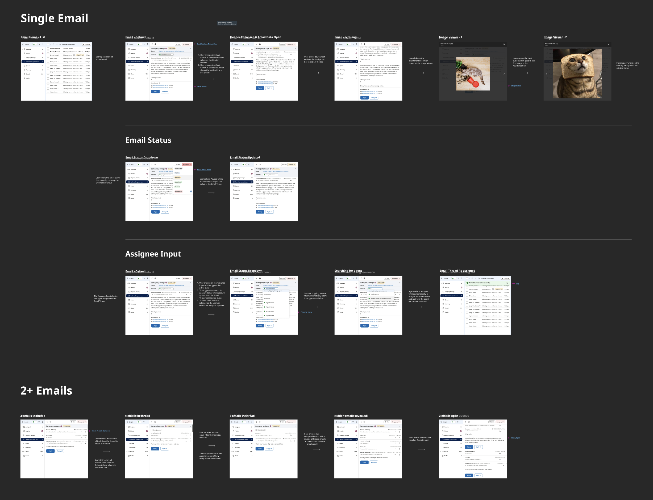Expand Closed tree in Email Home / List sidebar
This screenshot has height=500, width=653.
[23, 74]
